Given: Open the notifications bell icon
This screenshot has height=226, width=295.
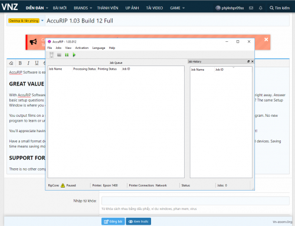Looking at the screenshot, I should (261, 8).
